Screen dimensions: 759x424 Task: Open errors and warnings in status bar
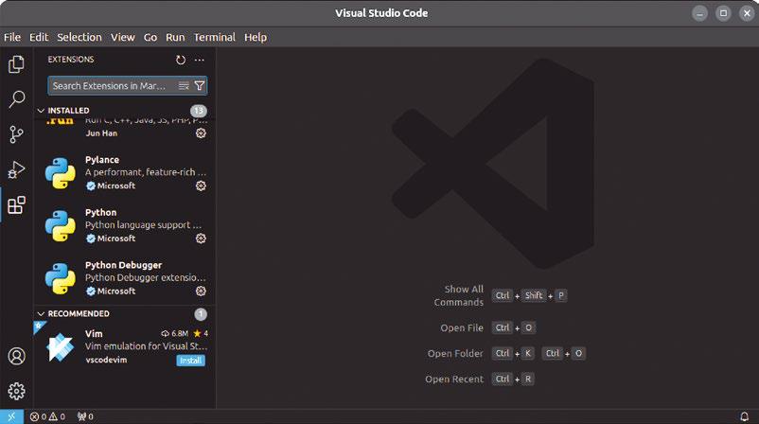coord(47,416)
